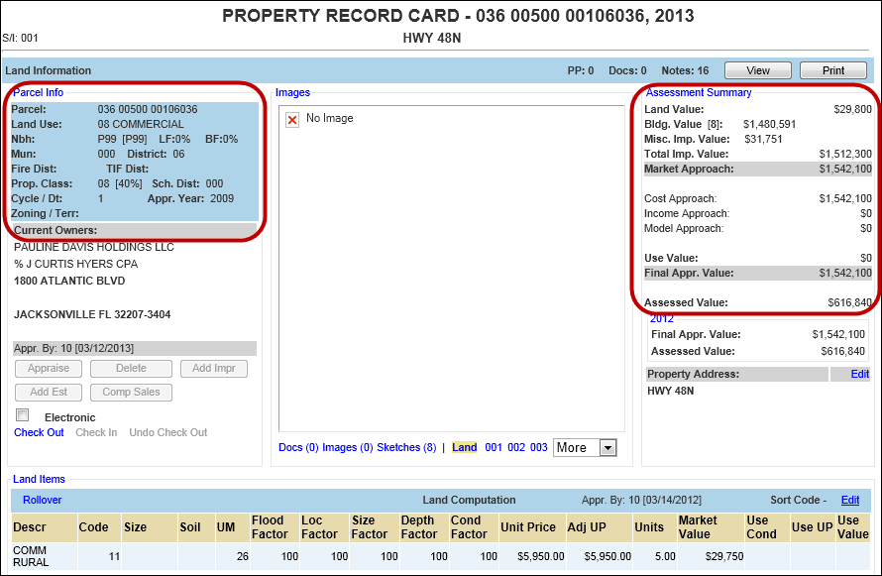Toggle the Electronic checkbox

23,415
